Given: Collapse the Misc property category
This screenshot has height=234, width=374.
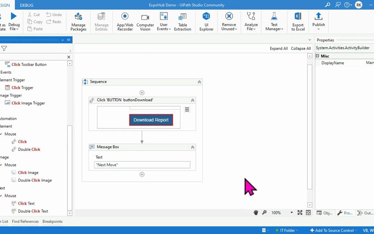Looking at the screenshot, I should point(318,56).
